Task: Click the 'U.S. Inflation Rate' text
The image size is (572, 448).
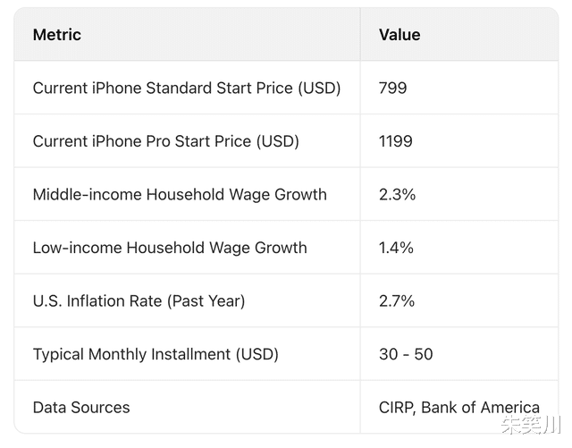Action: (97, 300)
